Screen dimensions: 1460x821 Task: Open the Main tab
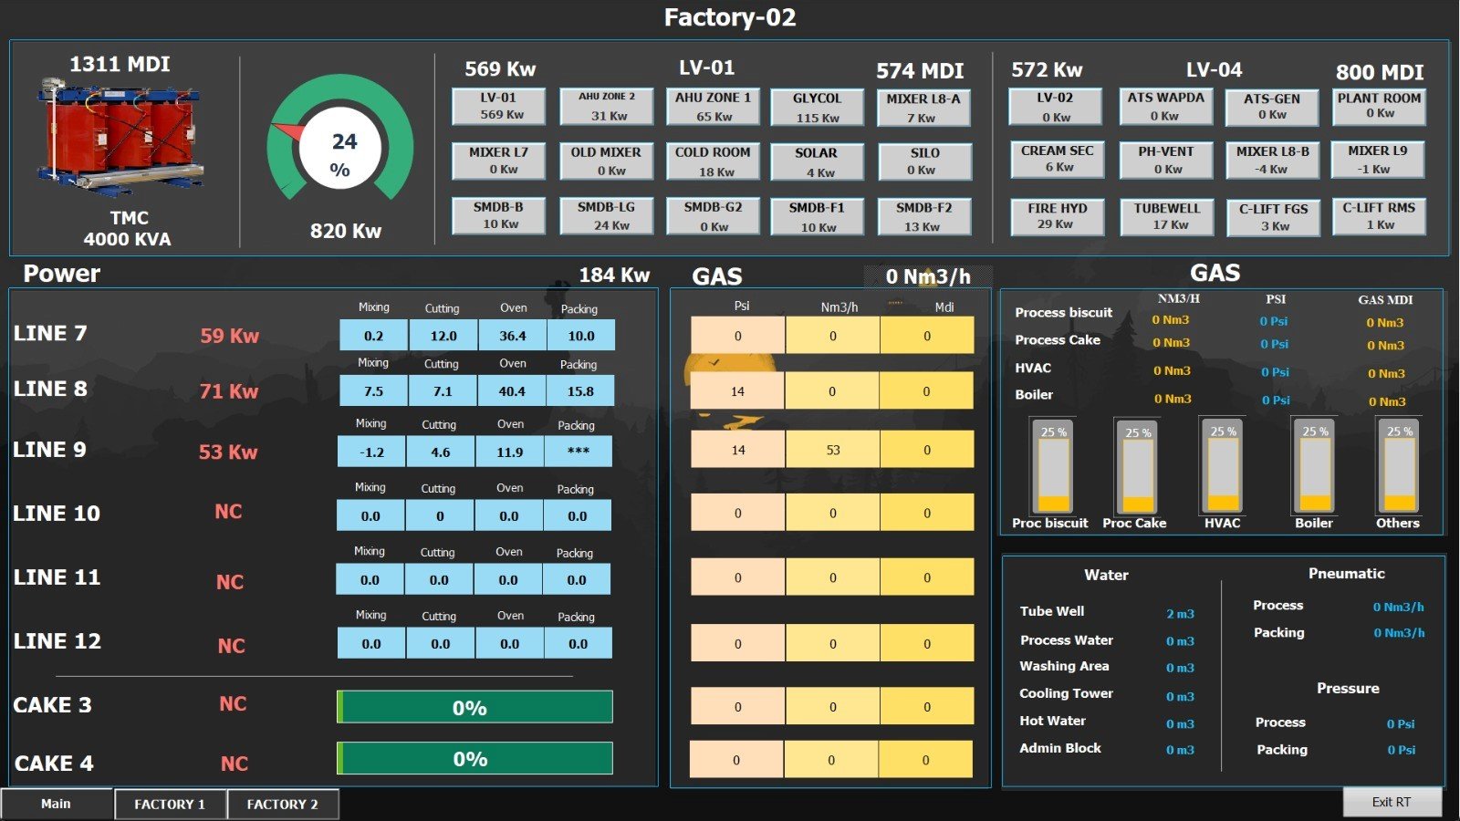[x=56, y=804]
